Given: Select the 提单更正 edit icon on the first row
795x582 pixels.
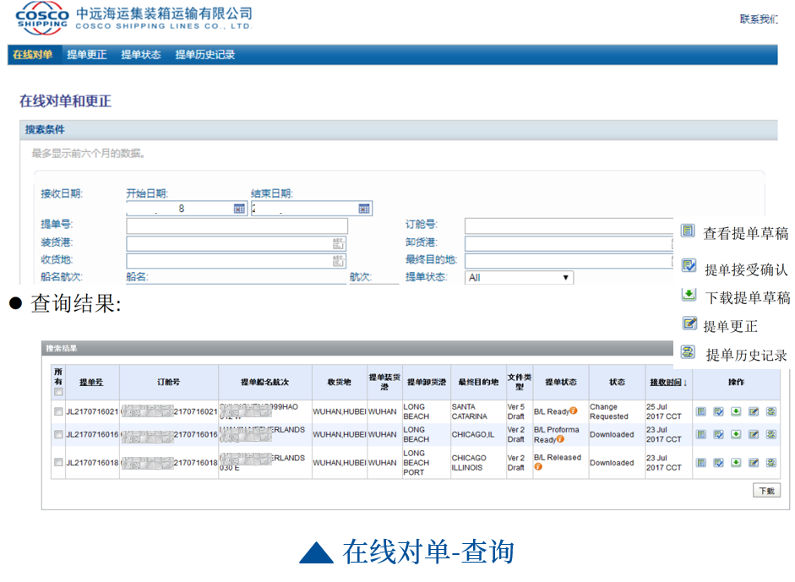Looking at the screenshot, I should (x=754, y=411).
